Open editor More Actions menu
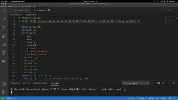178x100 pixels. pos(174,10)
